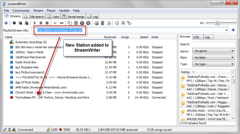This screenshot has height=134, width=240.
Task: Switch to the Lists tab
Action: (53, 17)
